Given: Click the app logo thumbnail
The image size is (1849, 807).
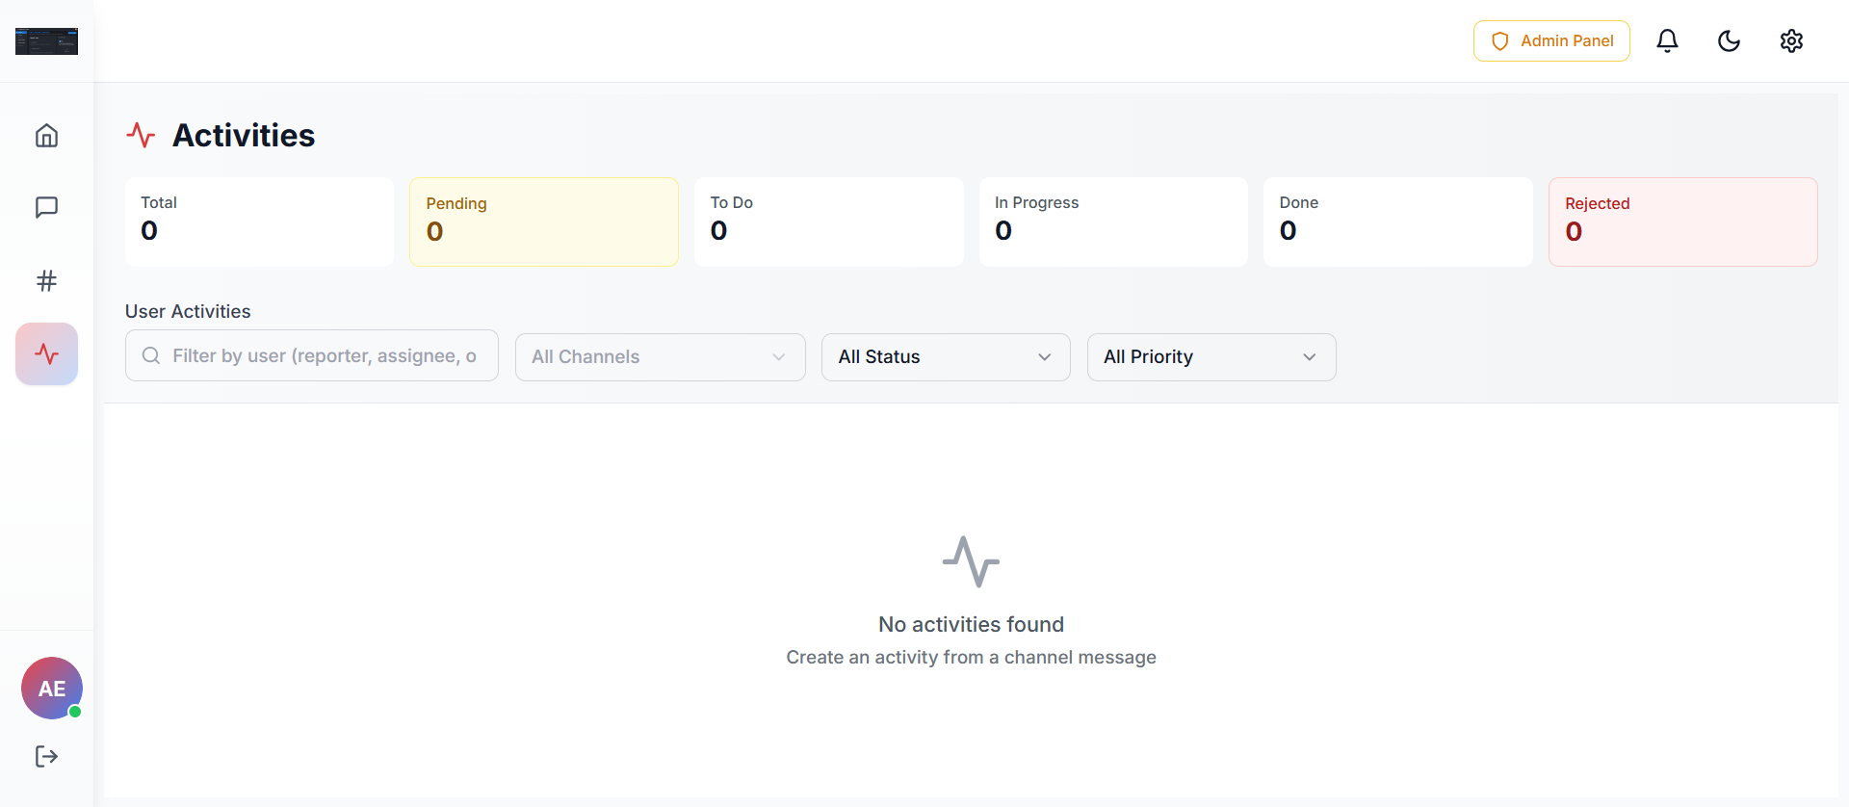Looking at the screenshot, I should (46, 41).
